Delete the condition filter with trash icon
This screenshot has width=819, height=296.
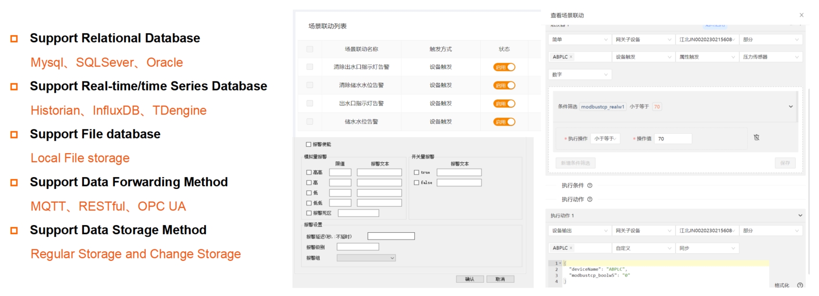pyautogui.click(x=756, y=138)
